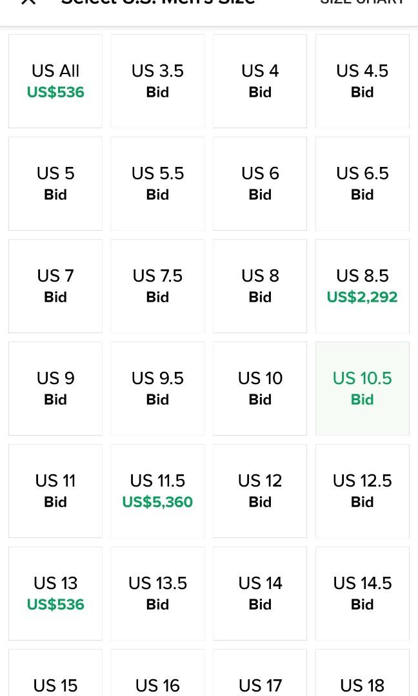The height and width of the screenshot is (696, 418).
Task: Choose US 8.5 priced at US$2,292
Action: (x=362, y=286)
